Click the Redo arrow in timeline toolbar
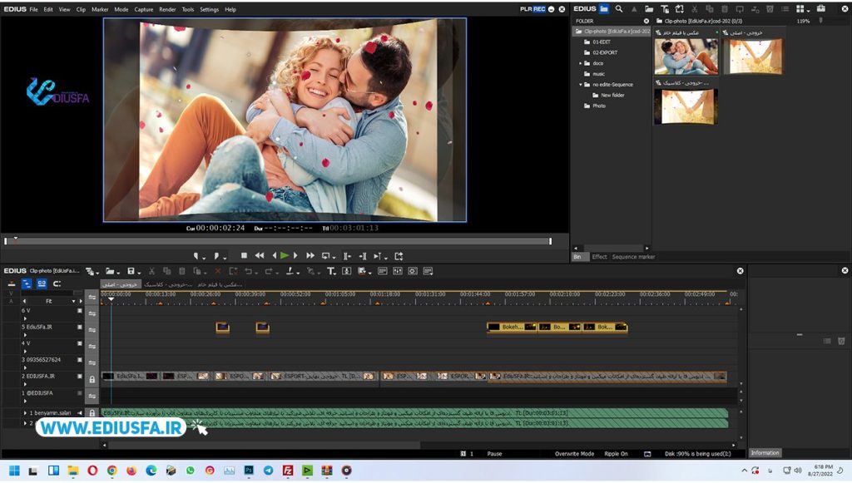Screen dimensions: 852x483 coord(269,271)
